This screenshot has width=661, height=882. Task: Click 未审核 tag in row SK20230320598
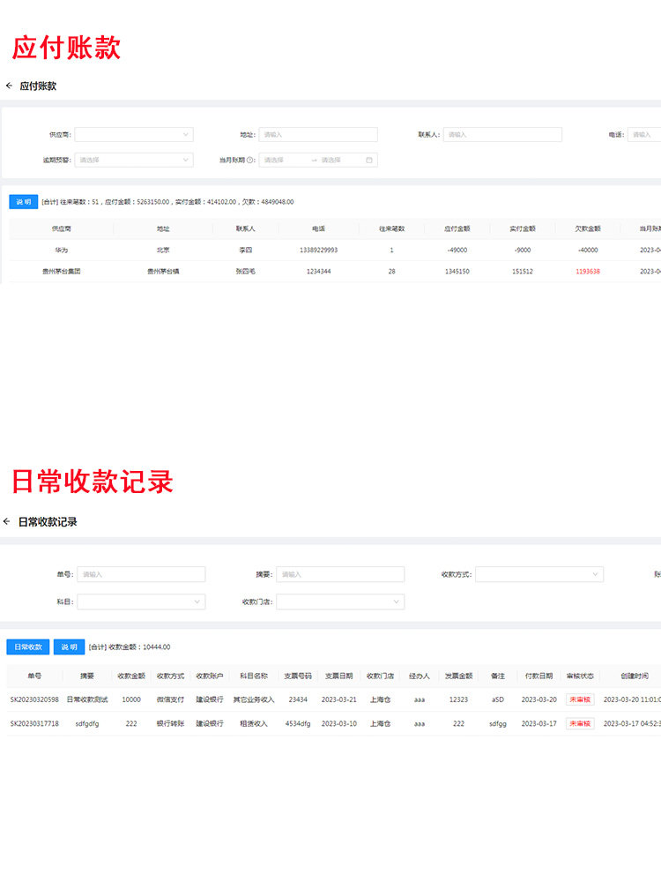pyautogui.click(x=580, y=699)
